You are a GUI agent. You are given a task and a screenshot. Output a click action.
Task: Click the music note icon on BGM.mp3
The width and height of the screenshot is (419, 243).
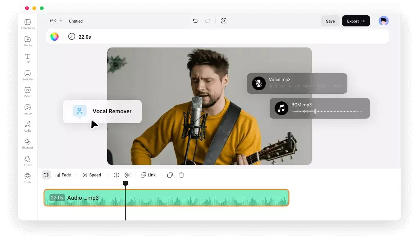pos(282,108)
